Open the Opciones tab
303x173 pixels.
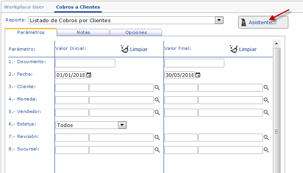136,33
